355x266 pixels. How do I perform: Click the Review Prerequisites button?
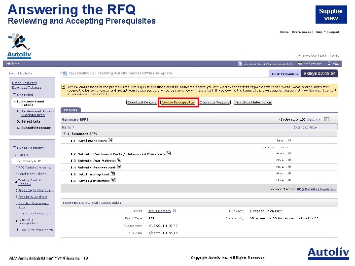pos(178,102)
